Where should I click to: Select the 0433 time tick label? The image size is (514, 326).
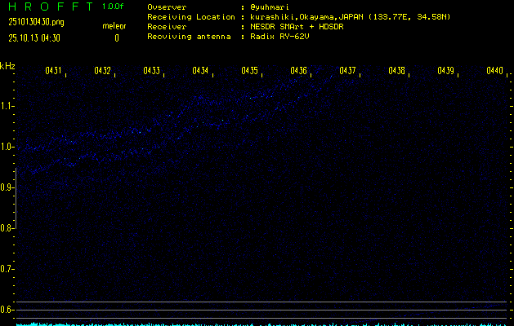point(151,71)
